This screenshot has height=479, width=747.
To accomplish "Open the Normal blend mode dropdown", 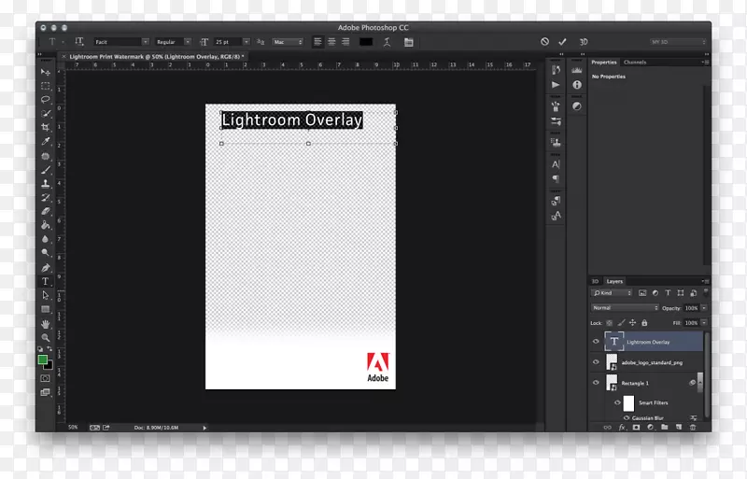I will (x=625, y=308).
